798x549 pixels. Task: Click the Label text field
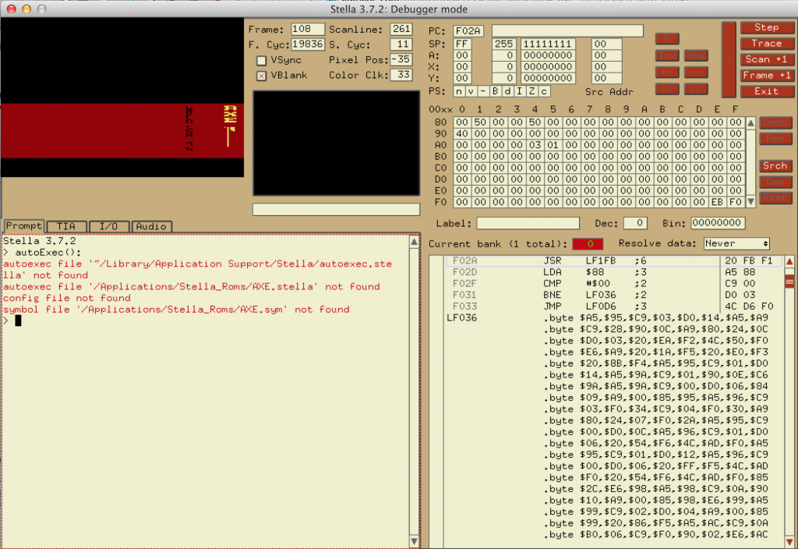tap(528, 224)
